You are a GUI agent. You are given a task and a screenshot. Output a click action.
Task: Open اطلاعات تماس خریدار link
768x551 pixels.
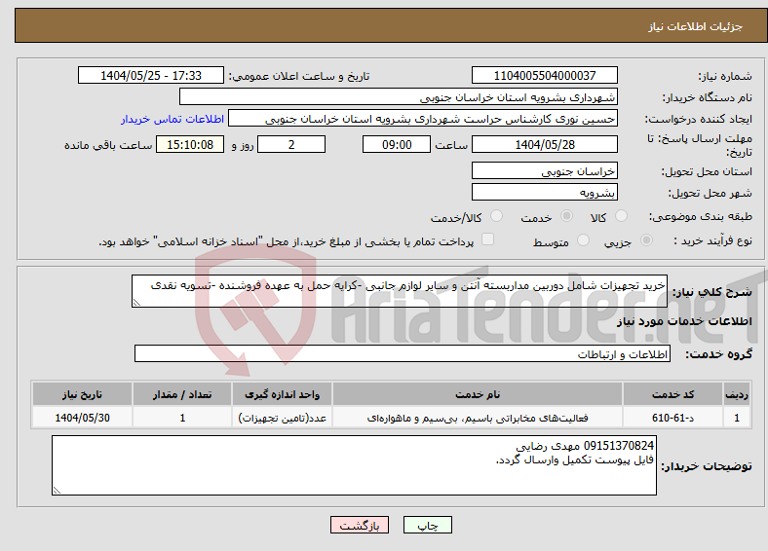173,119
